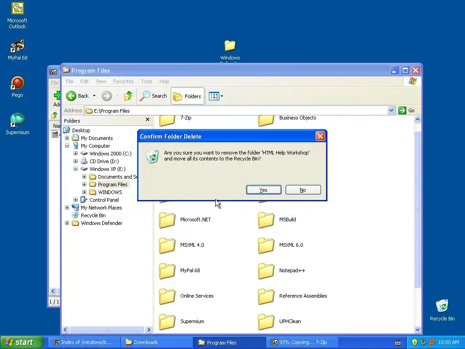Switch to Downloads taskbar button
Viewport: 465px width, 349px height.
pos(157,342)
